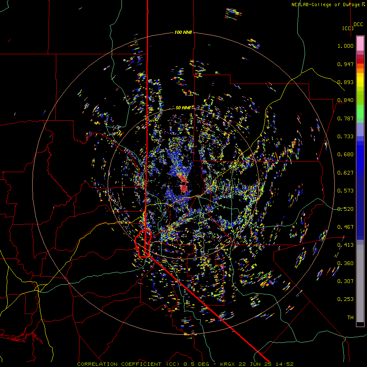The height and width of the screenshot is (367, 367).
Task: Click the 0.520 value on the scale
Action: (345, 209)
